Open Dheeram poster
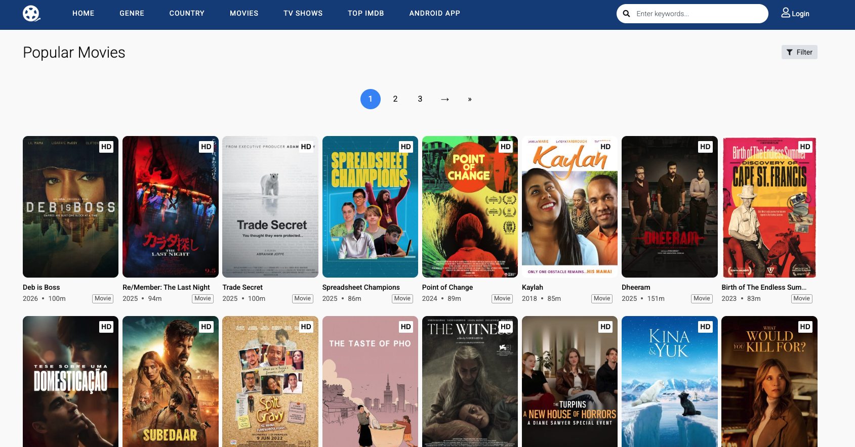 click(670, 207)
